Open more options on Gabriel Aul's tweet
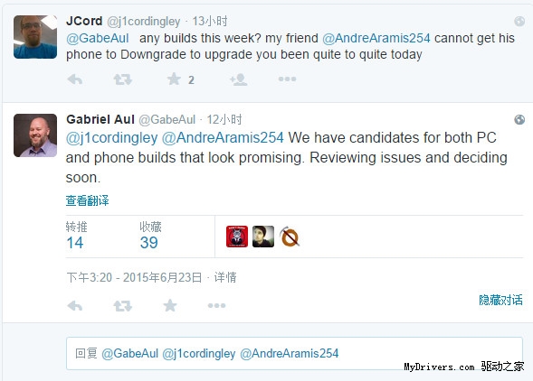This screenshot has height=381, width=533. [x=216, y=306]
